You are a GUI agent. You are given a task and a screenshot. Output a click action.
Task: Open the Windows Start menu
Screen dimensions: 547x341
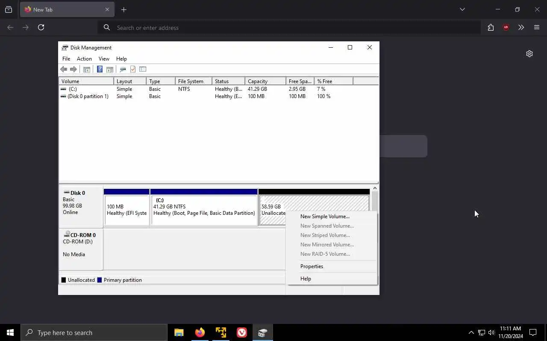[x=10, y=332]
